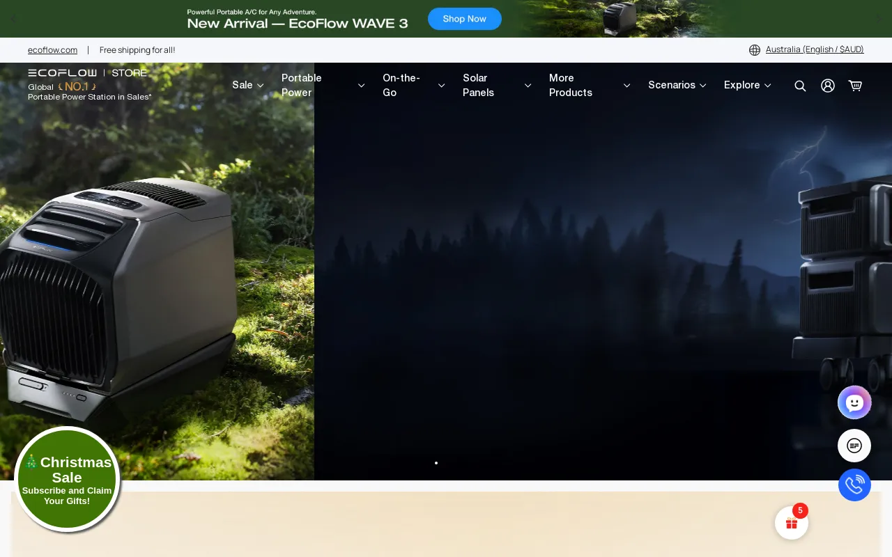Click the EcoFlow Store logo

coord(88,72)
